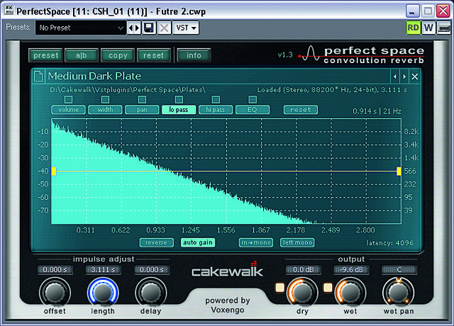Toggle the RD automation read button
The height and width of the screenshot is (326, 454).
coord(413,28)
